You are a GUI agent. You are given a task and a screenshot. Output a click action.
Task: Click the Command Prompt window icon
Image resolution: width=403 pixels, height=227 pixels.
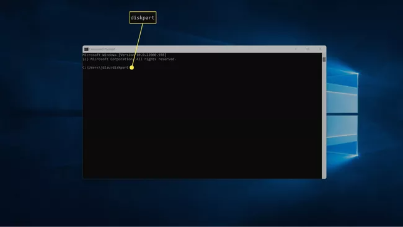click(86, 49)
